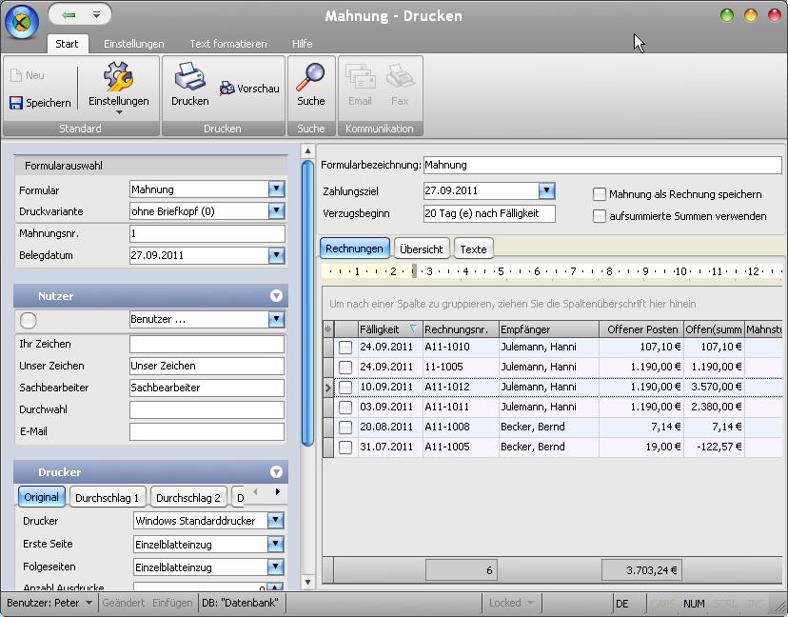The image size is (788, 617).
Task: Open the Formular dropdown showing Mahnung
Action: pyautogui.click(x=276, y=189)
